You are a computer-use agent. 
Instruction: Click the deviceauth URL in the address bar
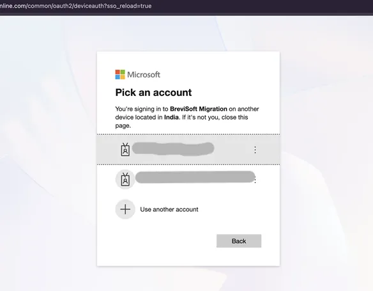pos(75,6)
